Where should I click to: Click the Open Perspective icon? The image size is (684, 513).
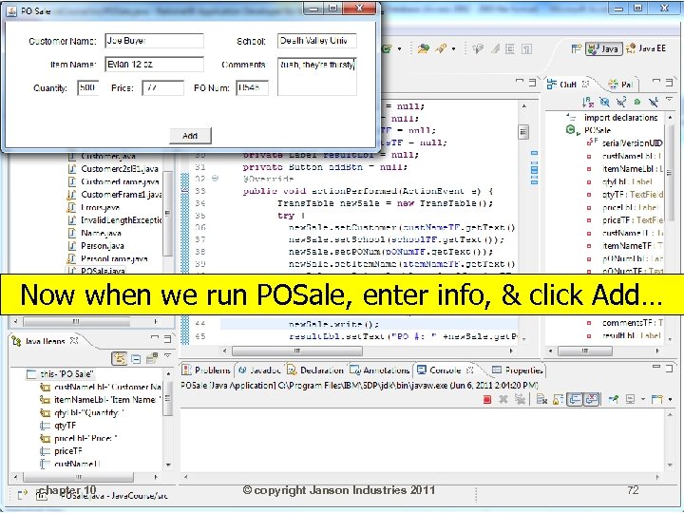(577, 48)
